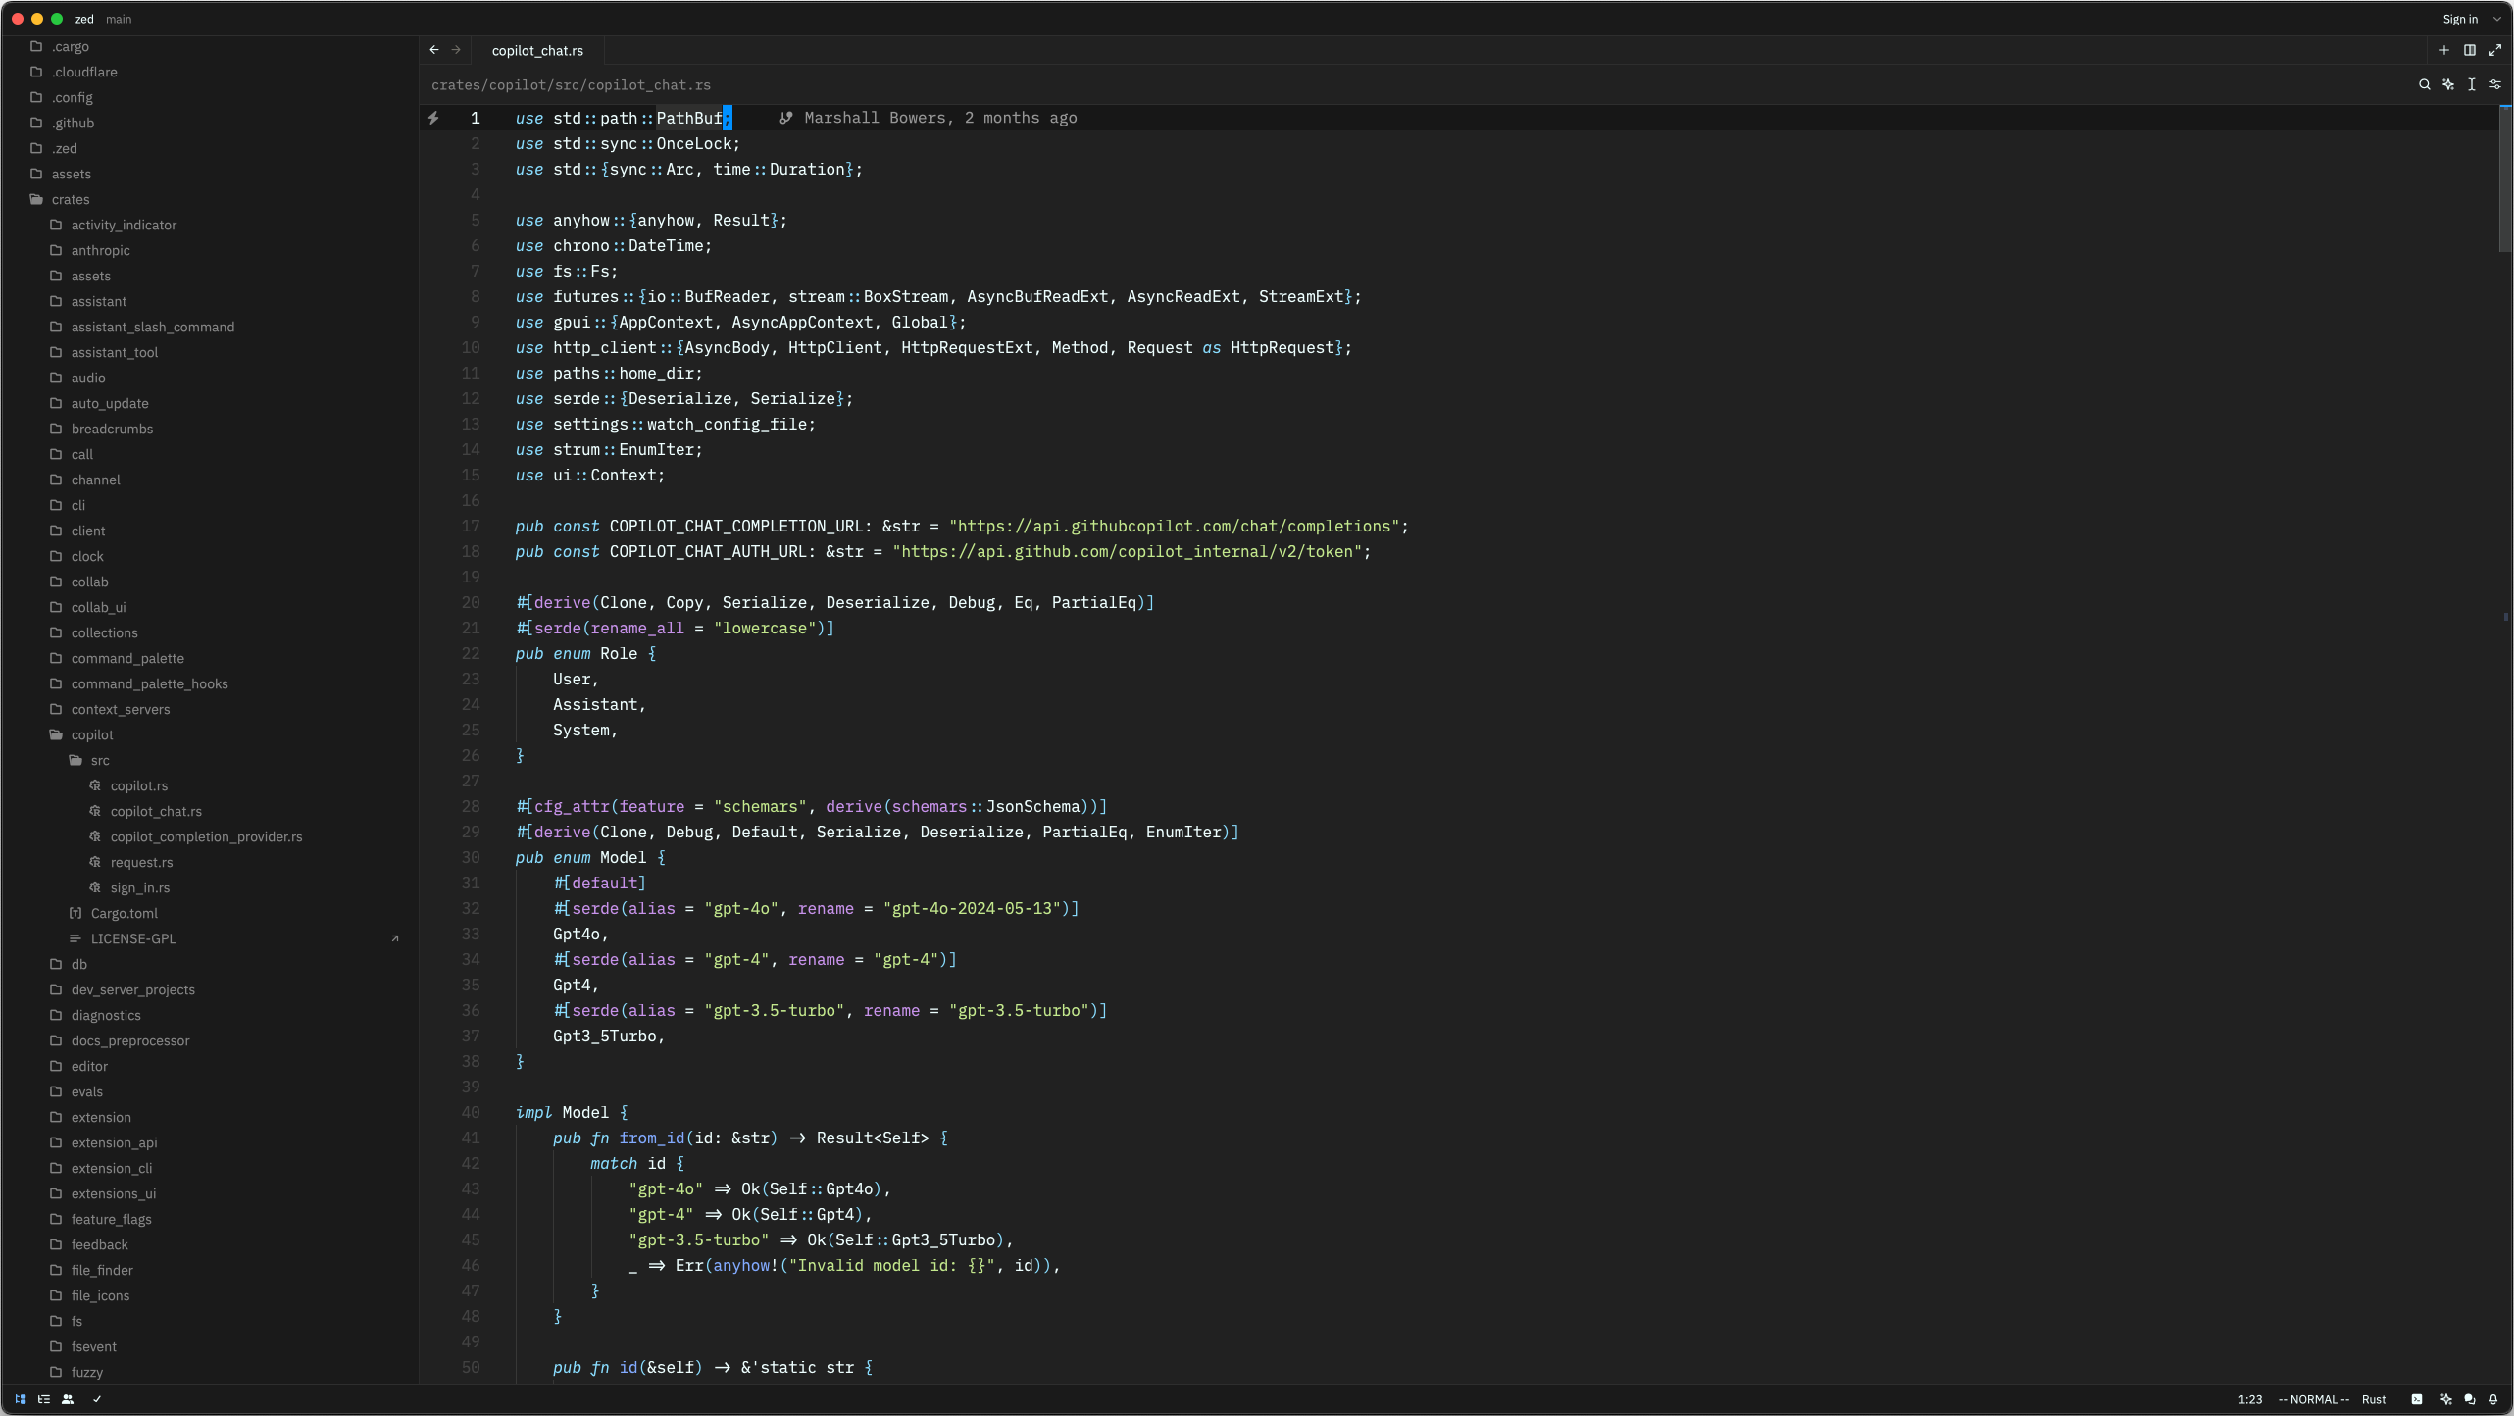Click the Rust language selector
This screenshot has height=1416, width=2514.
pos(2374,1399)
